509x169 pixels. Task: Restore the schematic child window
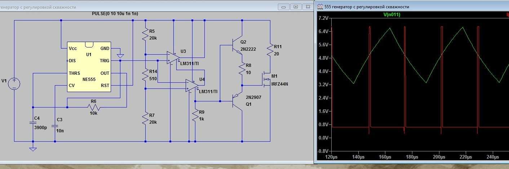(296, 6)
